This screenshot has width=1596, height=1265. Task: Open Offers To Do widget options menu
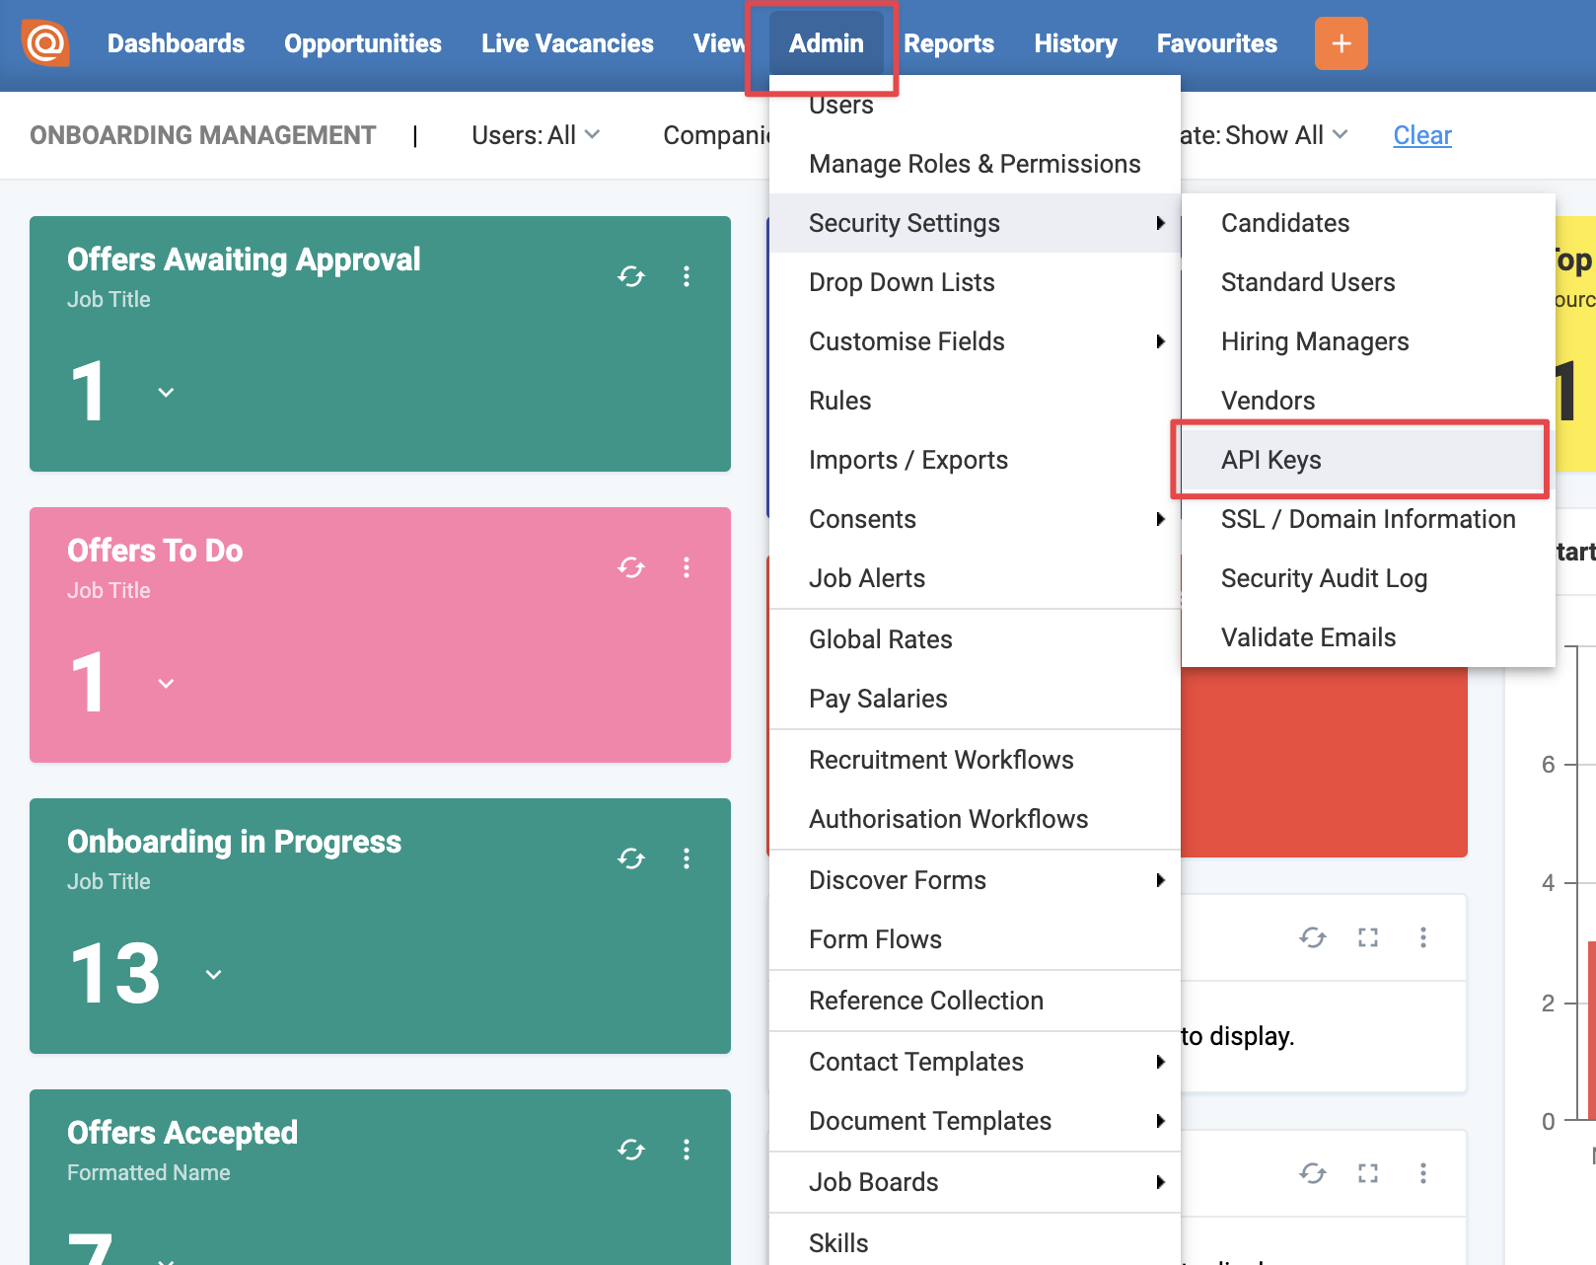pyautogui.click(x=687, y=567)
